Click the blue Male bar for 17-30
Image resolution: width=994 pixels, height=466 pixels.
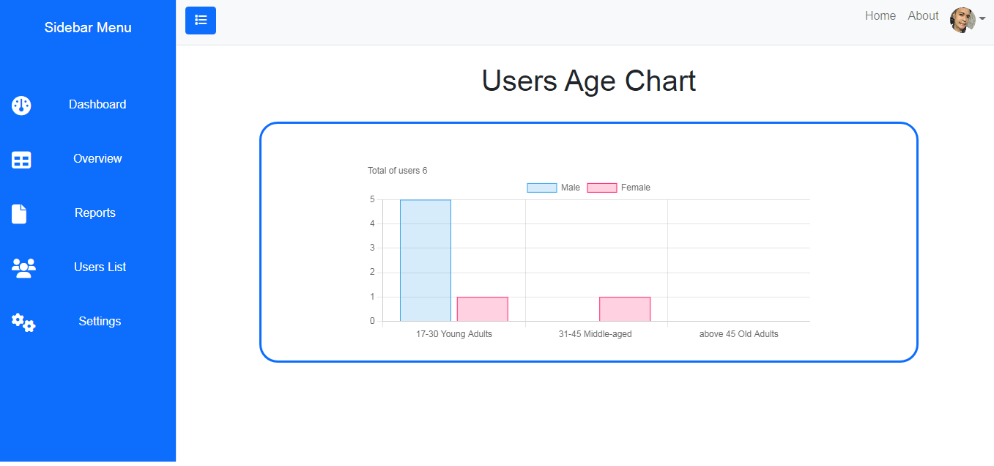point(425,260)
